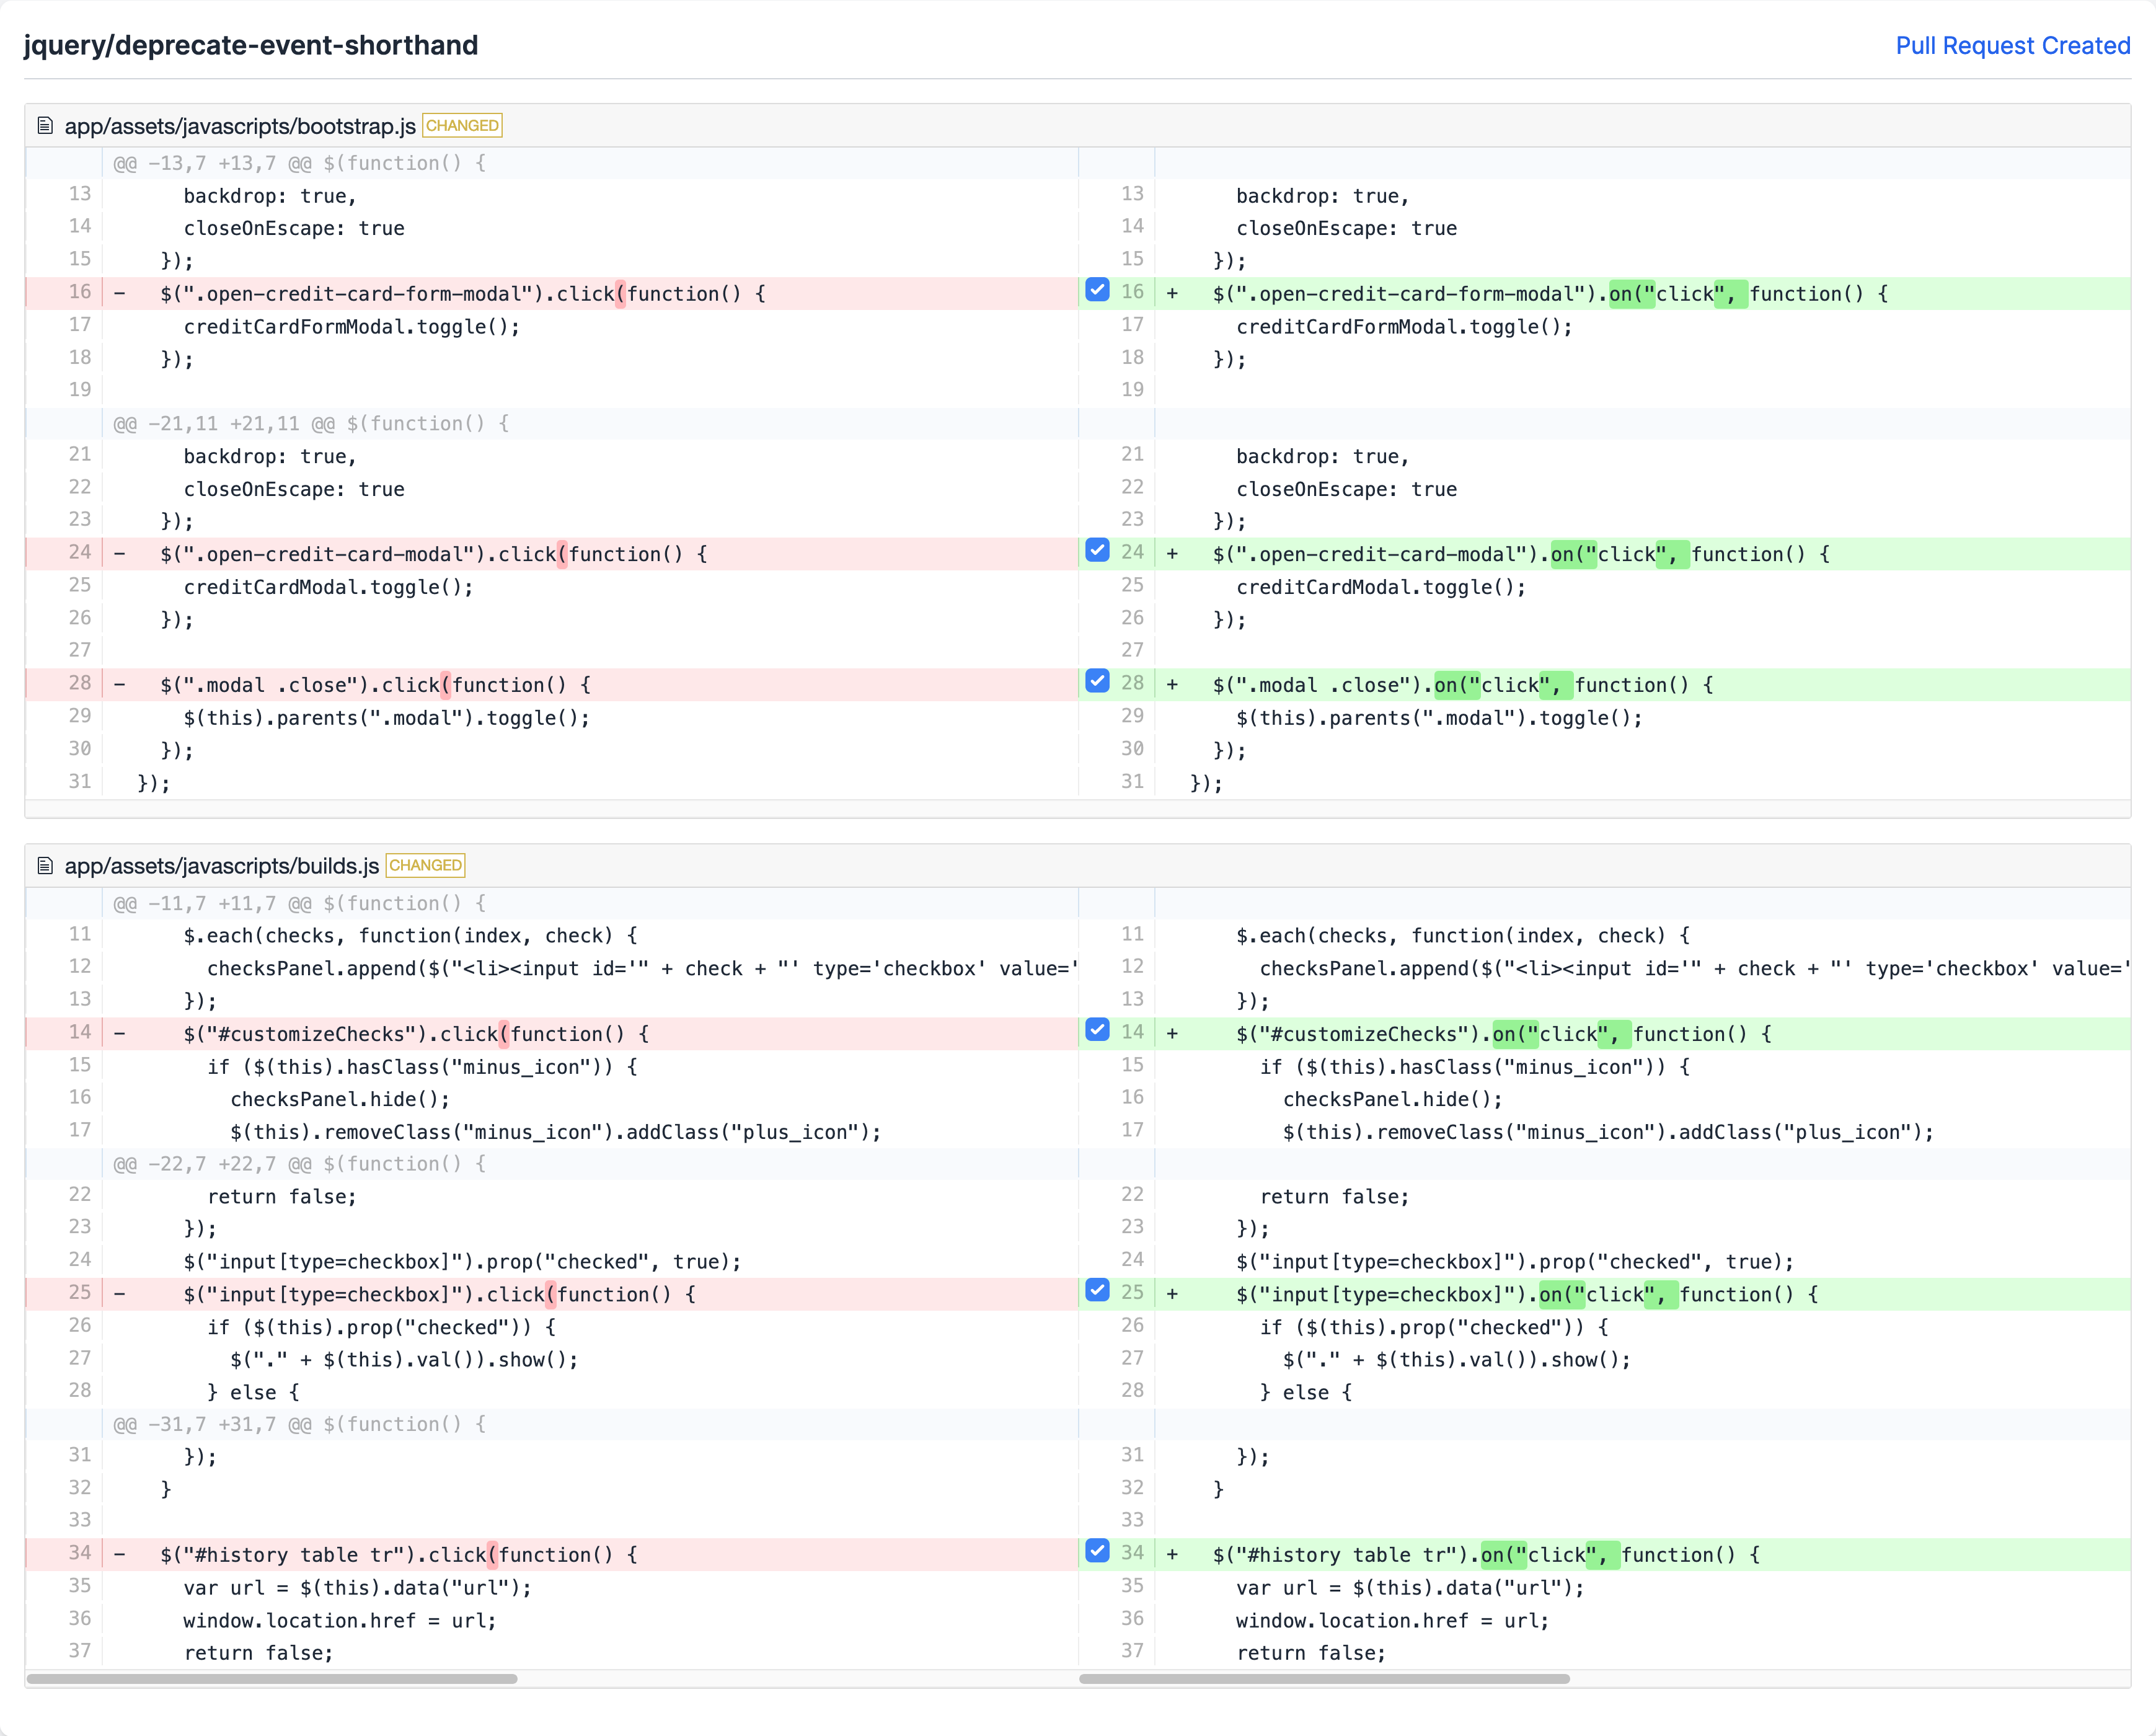Viewport: 2156px width, 1736px height.
Task: Toggle checkbox for builds.js line 14 change
Action: tap(1097, 1030)
